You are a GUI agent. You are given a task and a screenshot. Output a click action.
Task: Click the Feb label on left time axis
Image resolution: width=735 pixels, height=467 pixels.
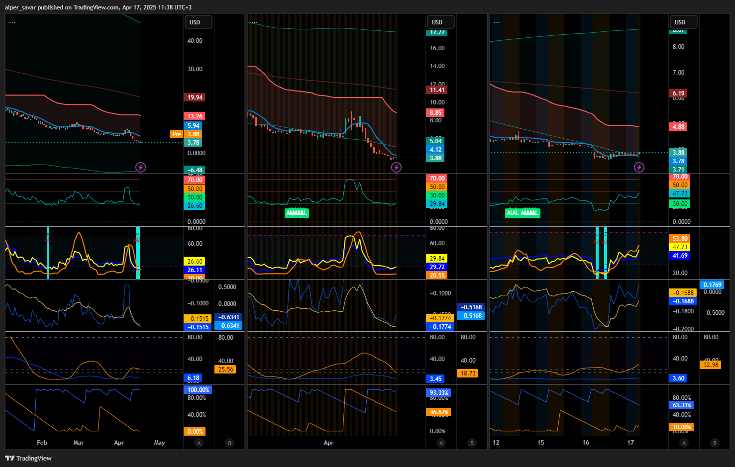click(x=42, y=443)
